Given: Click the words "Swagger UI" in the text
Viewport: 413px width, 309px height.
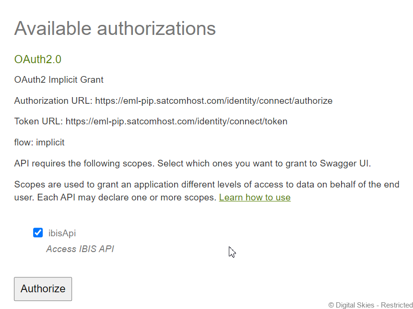Looking at the screenshot, I should (345, 164).
